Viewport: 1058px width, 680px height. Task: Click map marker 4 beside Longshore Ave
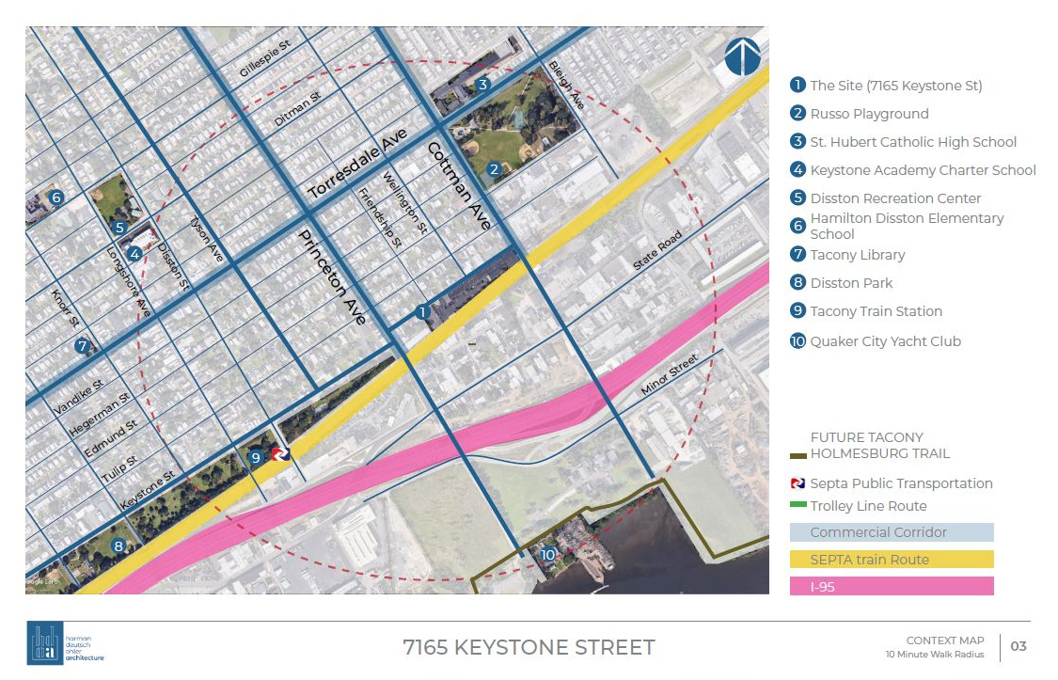pos(134,254)
